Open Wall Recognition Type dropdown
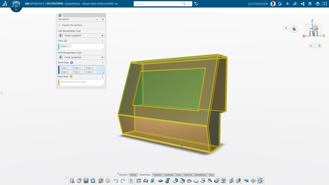The height and width of the screenshot is (185, 329). (x=81, y=35)
